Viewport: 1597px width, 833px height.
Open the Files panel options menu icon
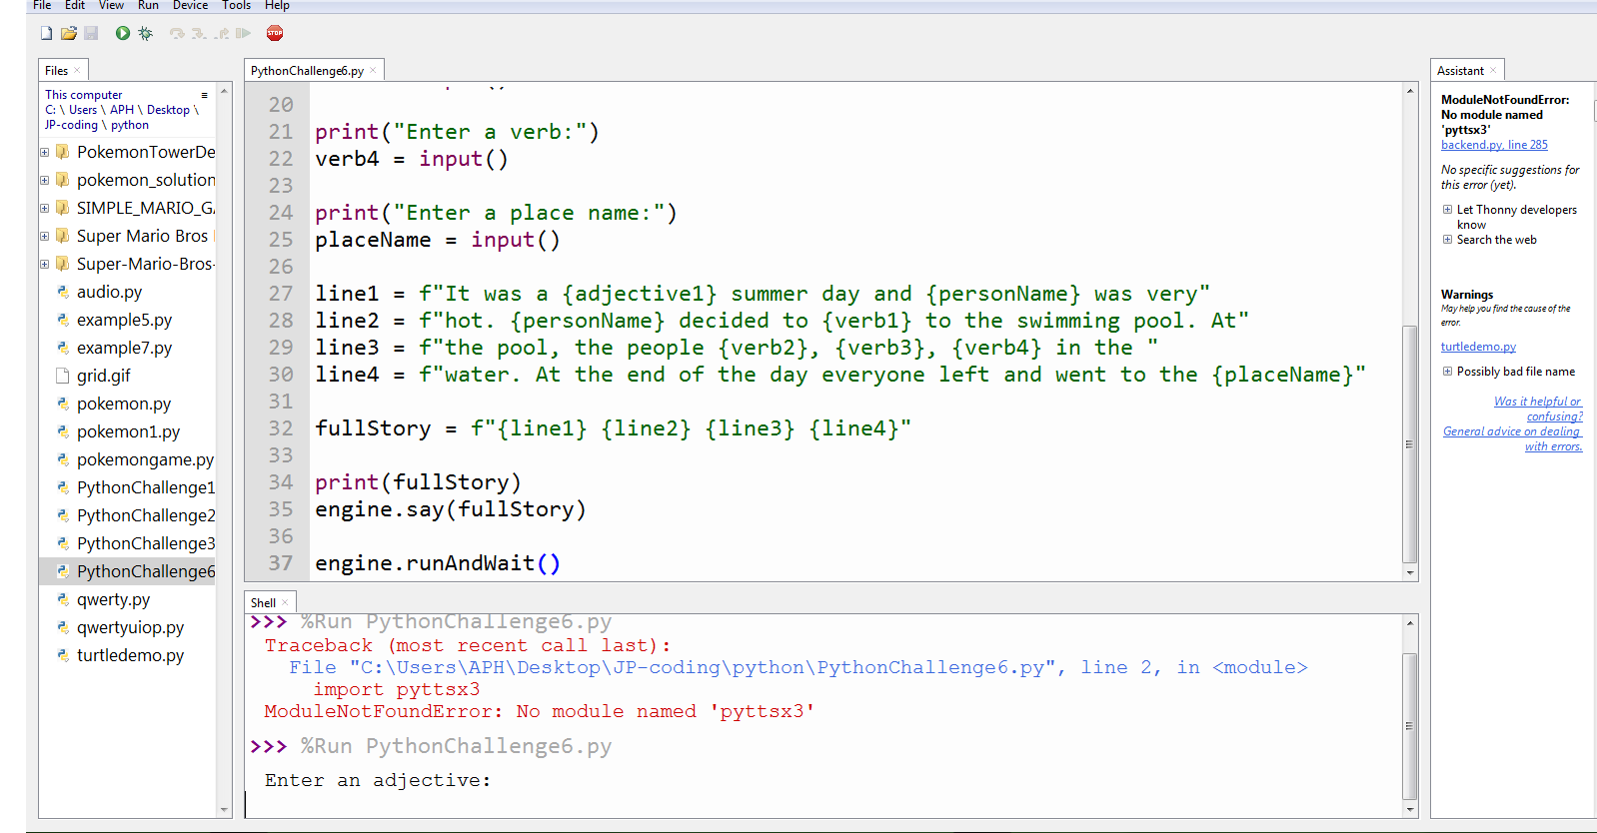(x=204, y=96)
